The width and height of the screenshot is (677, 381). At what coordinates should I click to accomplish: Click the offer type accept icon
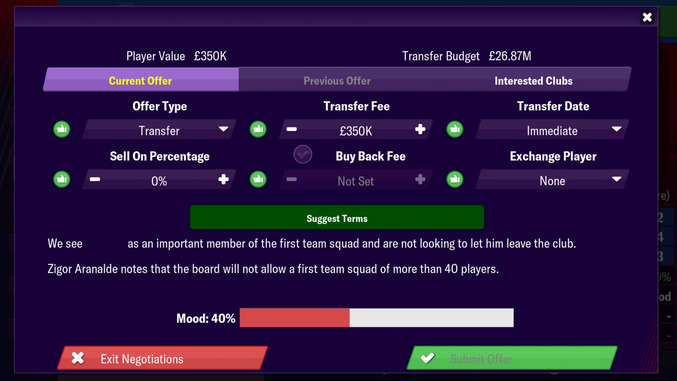61,130
